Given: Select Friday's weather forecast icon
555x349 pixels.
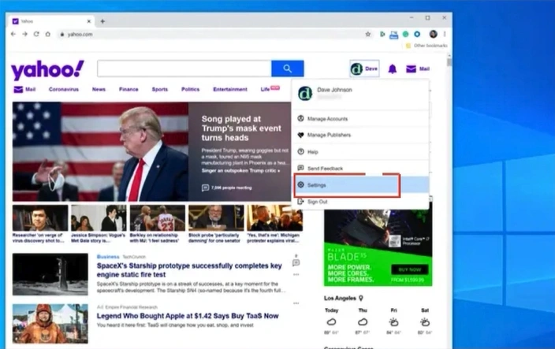Looking at the screenshot, I should point(393,321).
